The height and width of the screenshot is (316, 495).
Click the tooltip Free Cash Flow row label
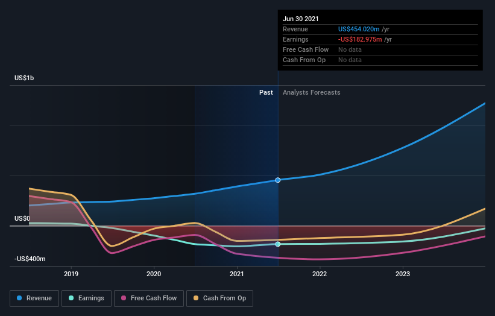coord(306,49)
